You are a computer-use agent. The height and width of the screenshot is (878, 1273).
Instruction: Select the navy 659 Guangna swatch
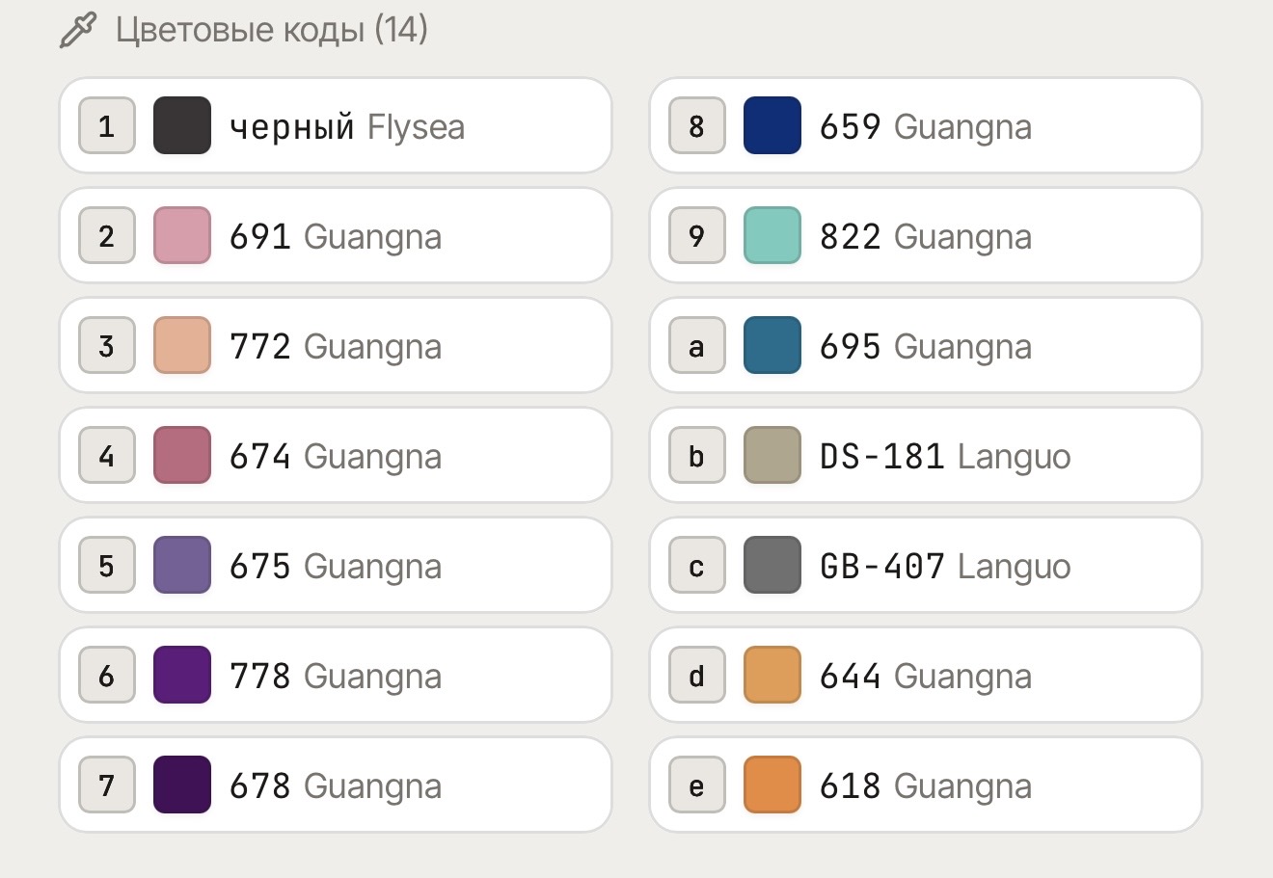click(x=772, y=125)
